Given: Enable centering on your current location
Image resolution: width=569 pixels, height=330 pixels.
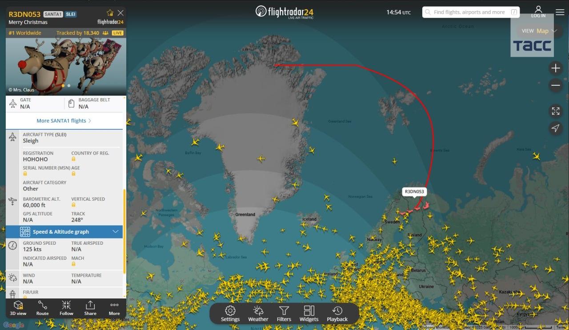Looking at the screenshot, I should point(555,128).
